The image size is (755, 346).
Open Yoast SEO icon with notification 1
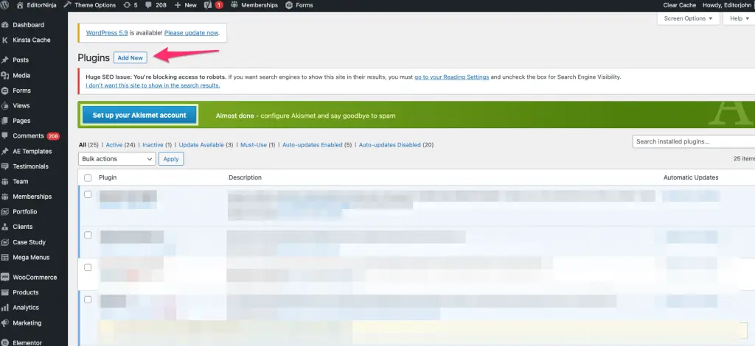point(214,5)
